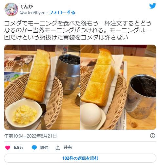Click the display name でんか
160x166 pixels.
(26, 7)
